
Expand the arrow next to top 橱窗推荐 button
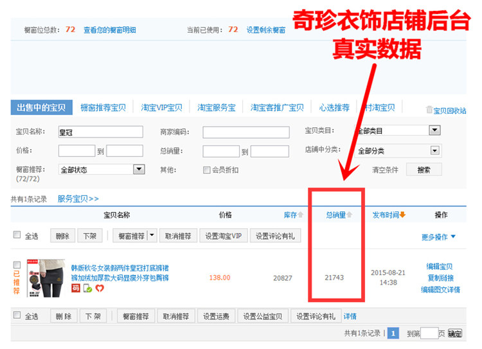[x=152, y=236]
